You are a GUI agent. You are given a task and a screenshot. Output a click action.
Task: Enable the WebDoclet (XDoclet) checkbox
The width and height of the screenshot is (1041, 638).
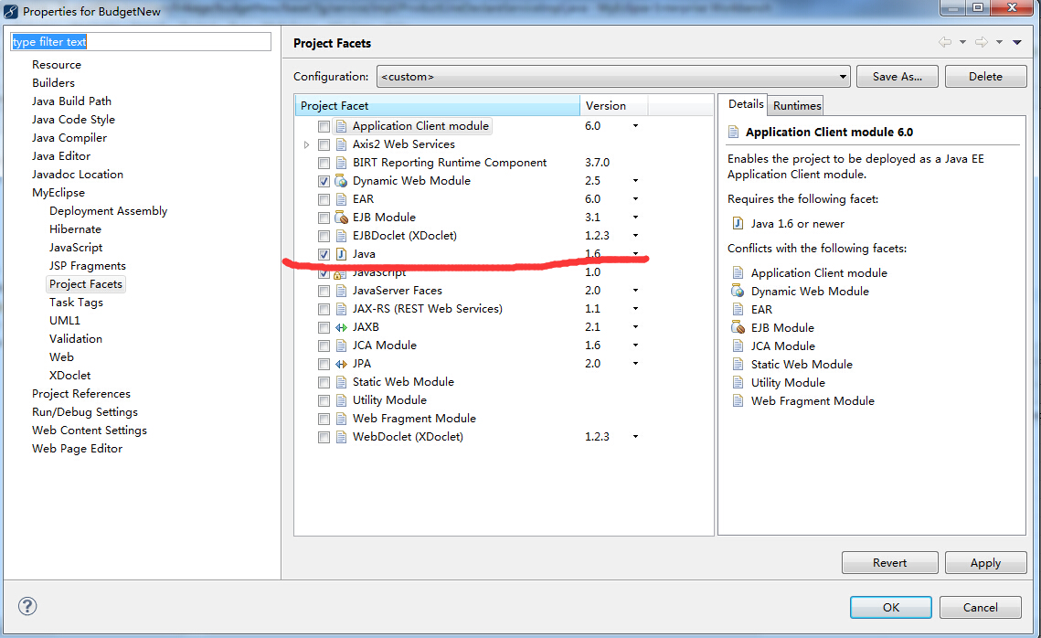pos(324,437)
